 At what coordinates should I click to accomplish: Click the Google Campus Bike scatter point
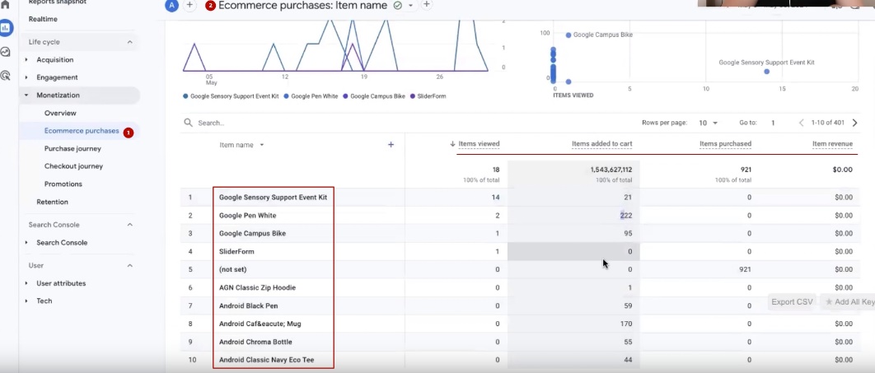(568, 35)
